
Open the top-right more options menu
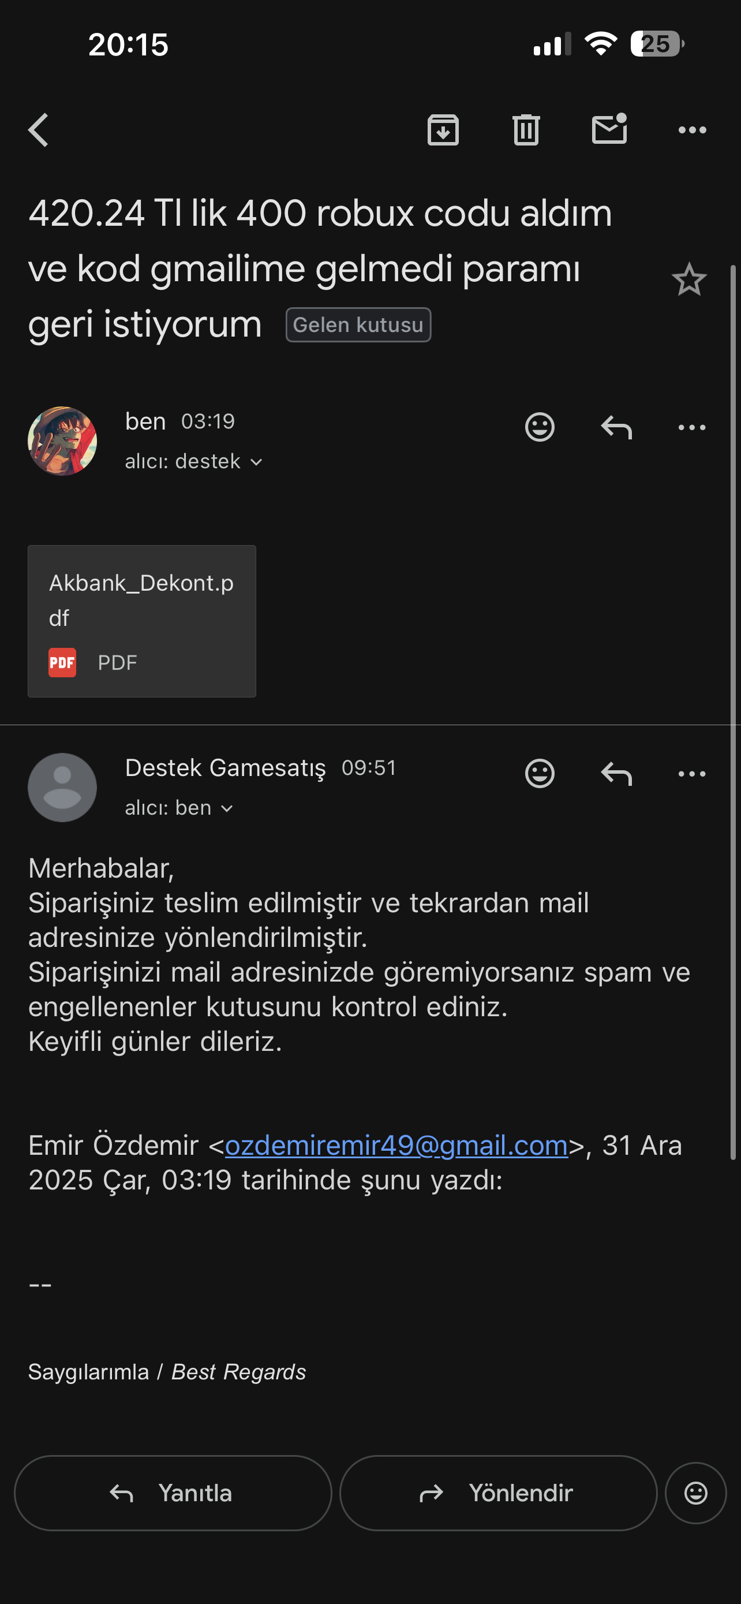click(692, 130)
